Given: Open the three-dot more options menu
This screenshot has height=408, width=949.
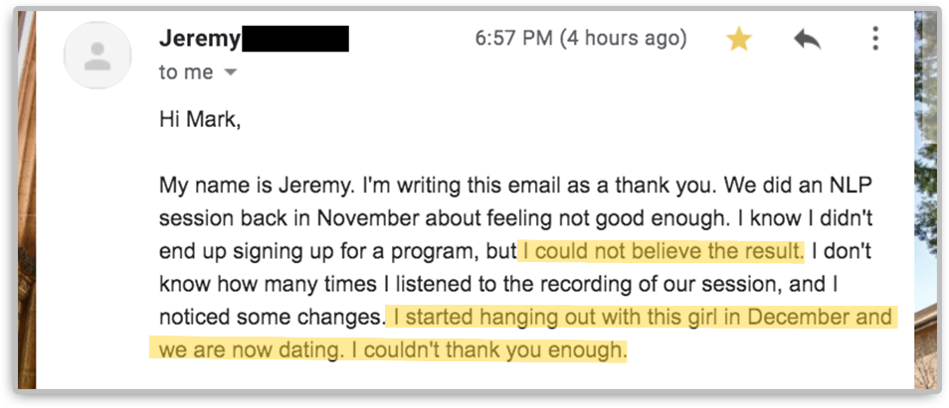Looking at the screenshot, I should click(x=875, y=40).
